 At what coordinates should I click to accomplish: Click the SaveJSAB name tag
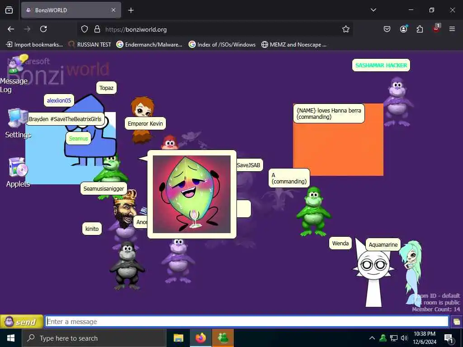(249, 165)
